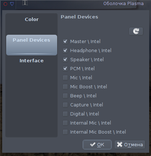Uncheck Headphone \ Intel device
151x156 pixels.
65,51
